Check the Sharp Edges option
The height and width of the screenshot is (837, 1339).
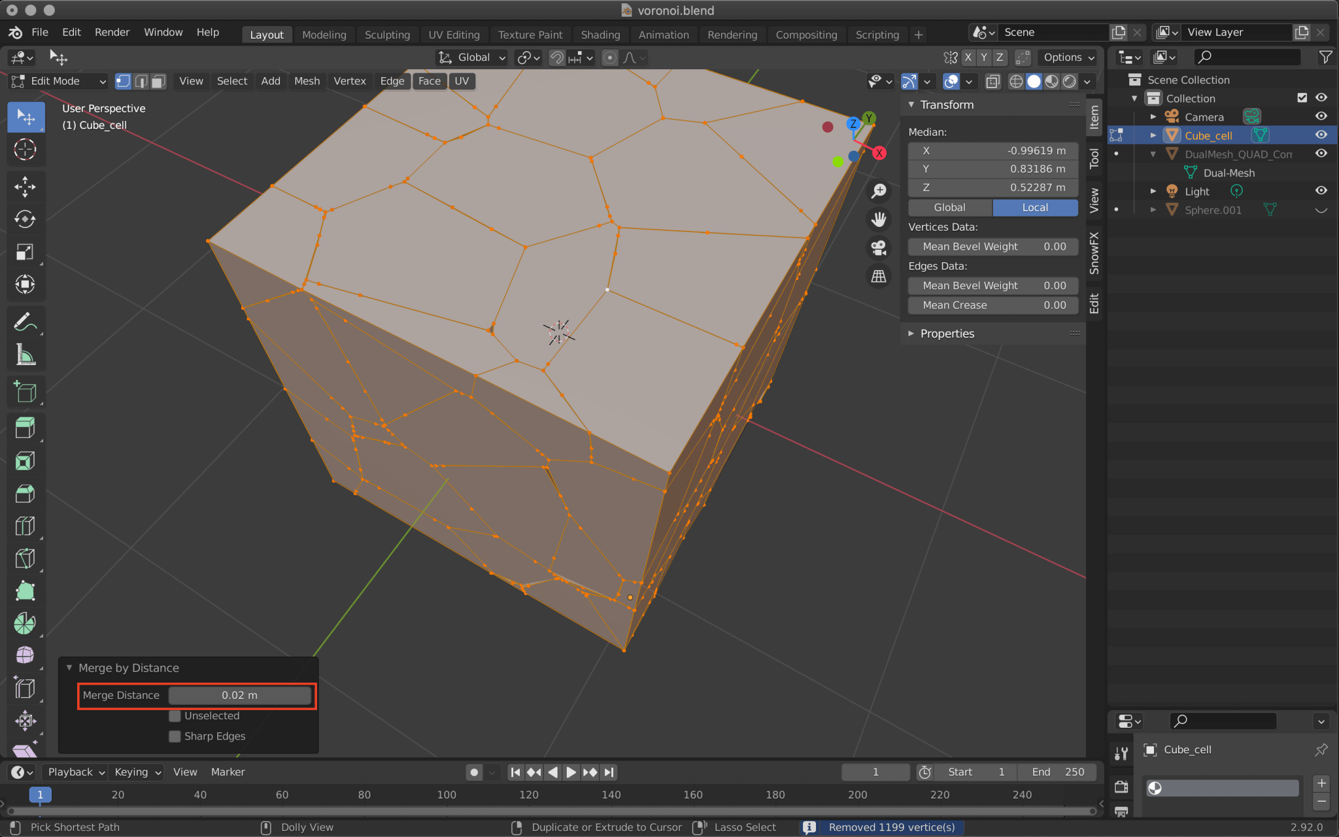tap(175, 736)
